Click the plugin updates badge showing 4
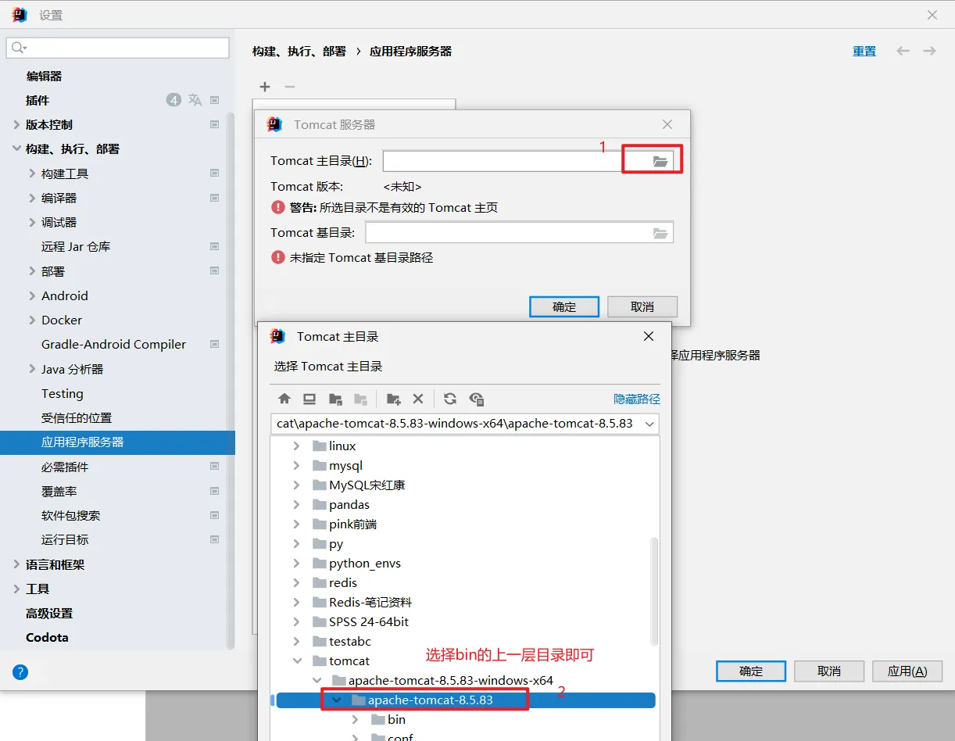This screenshot has width=955, height=741. click(173, 100)
